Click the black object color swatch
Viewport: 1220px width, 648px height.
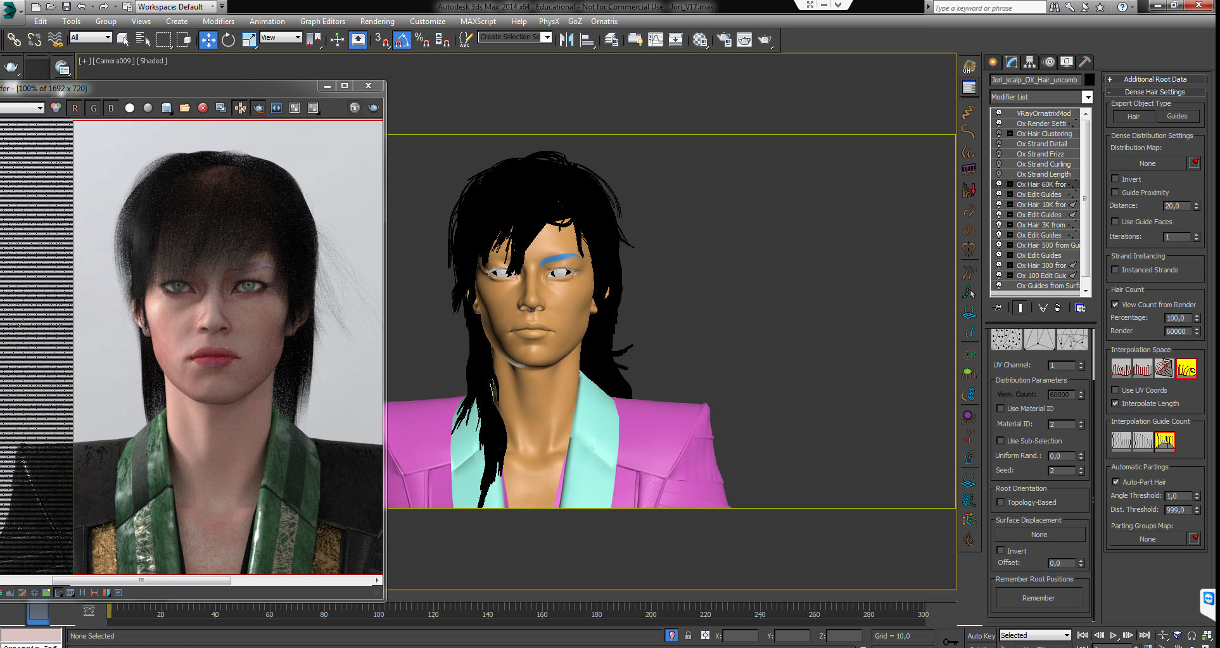1090,80
